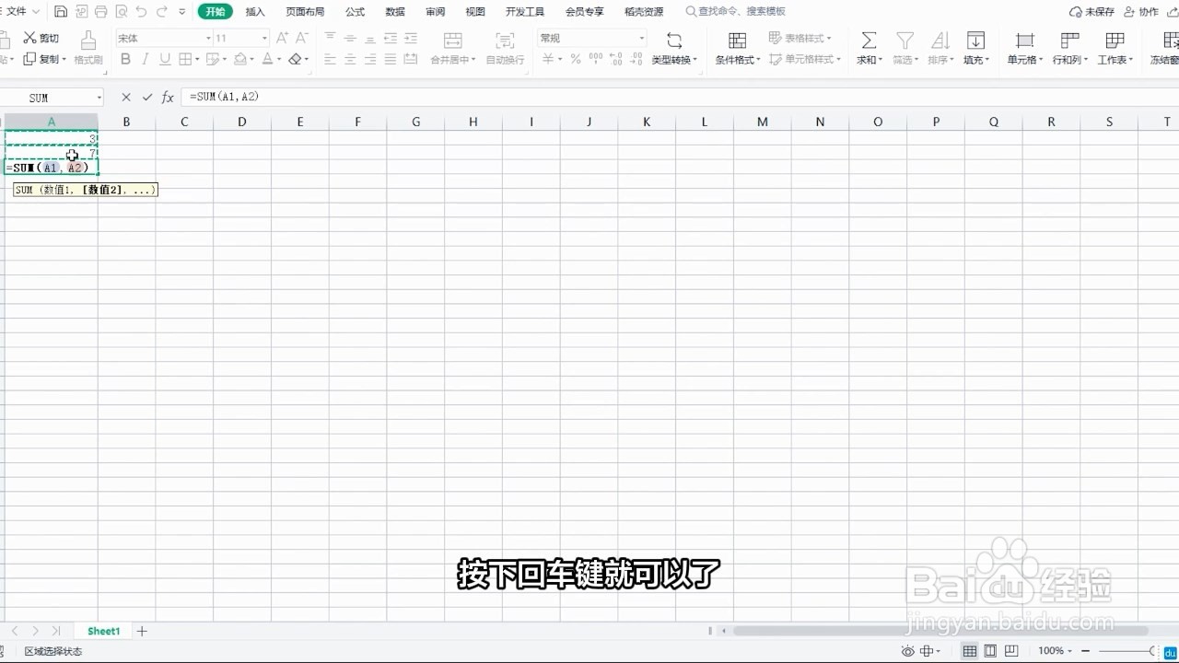The image size is (1179, 663).
Task: Add a new sheet with plus button
Action: tap(142, 632)
